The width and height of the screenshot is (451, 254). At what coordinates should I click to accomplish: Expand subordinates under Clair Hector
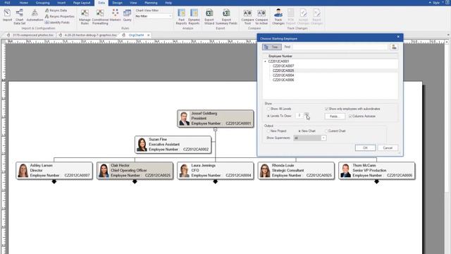click(135, 181)
